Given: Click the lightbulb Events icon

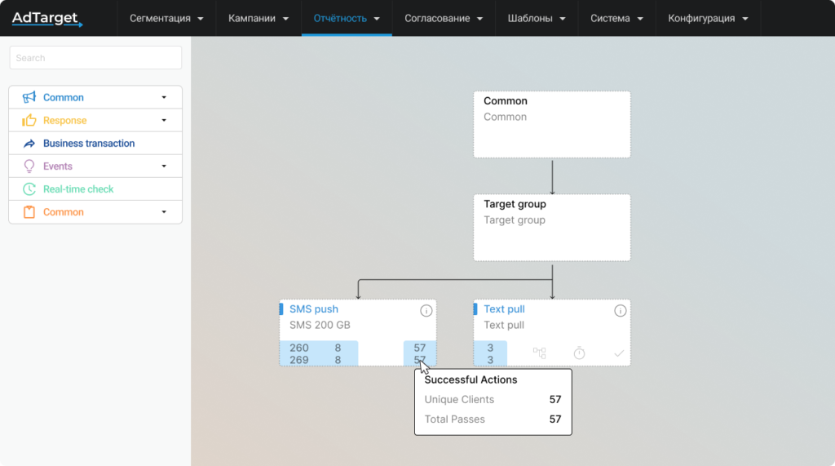Looking at the screenshot, I should (x=29, y=166).
